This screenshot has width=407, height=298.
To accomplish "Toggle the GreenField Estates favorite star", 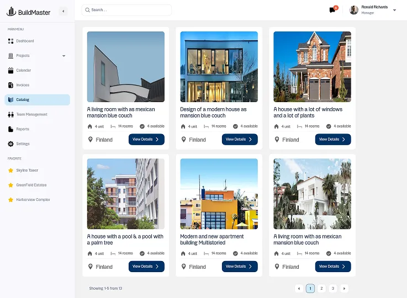I will [10, 185].
